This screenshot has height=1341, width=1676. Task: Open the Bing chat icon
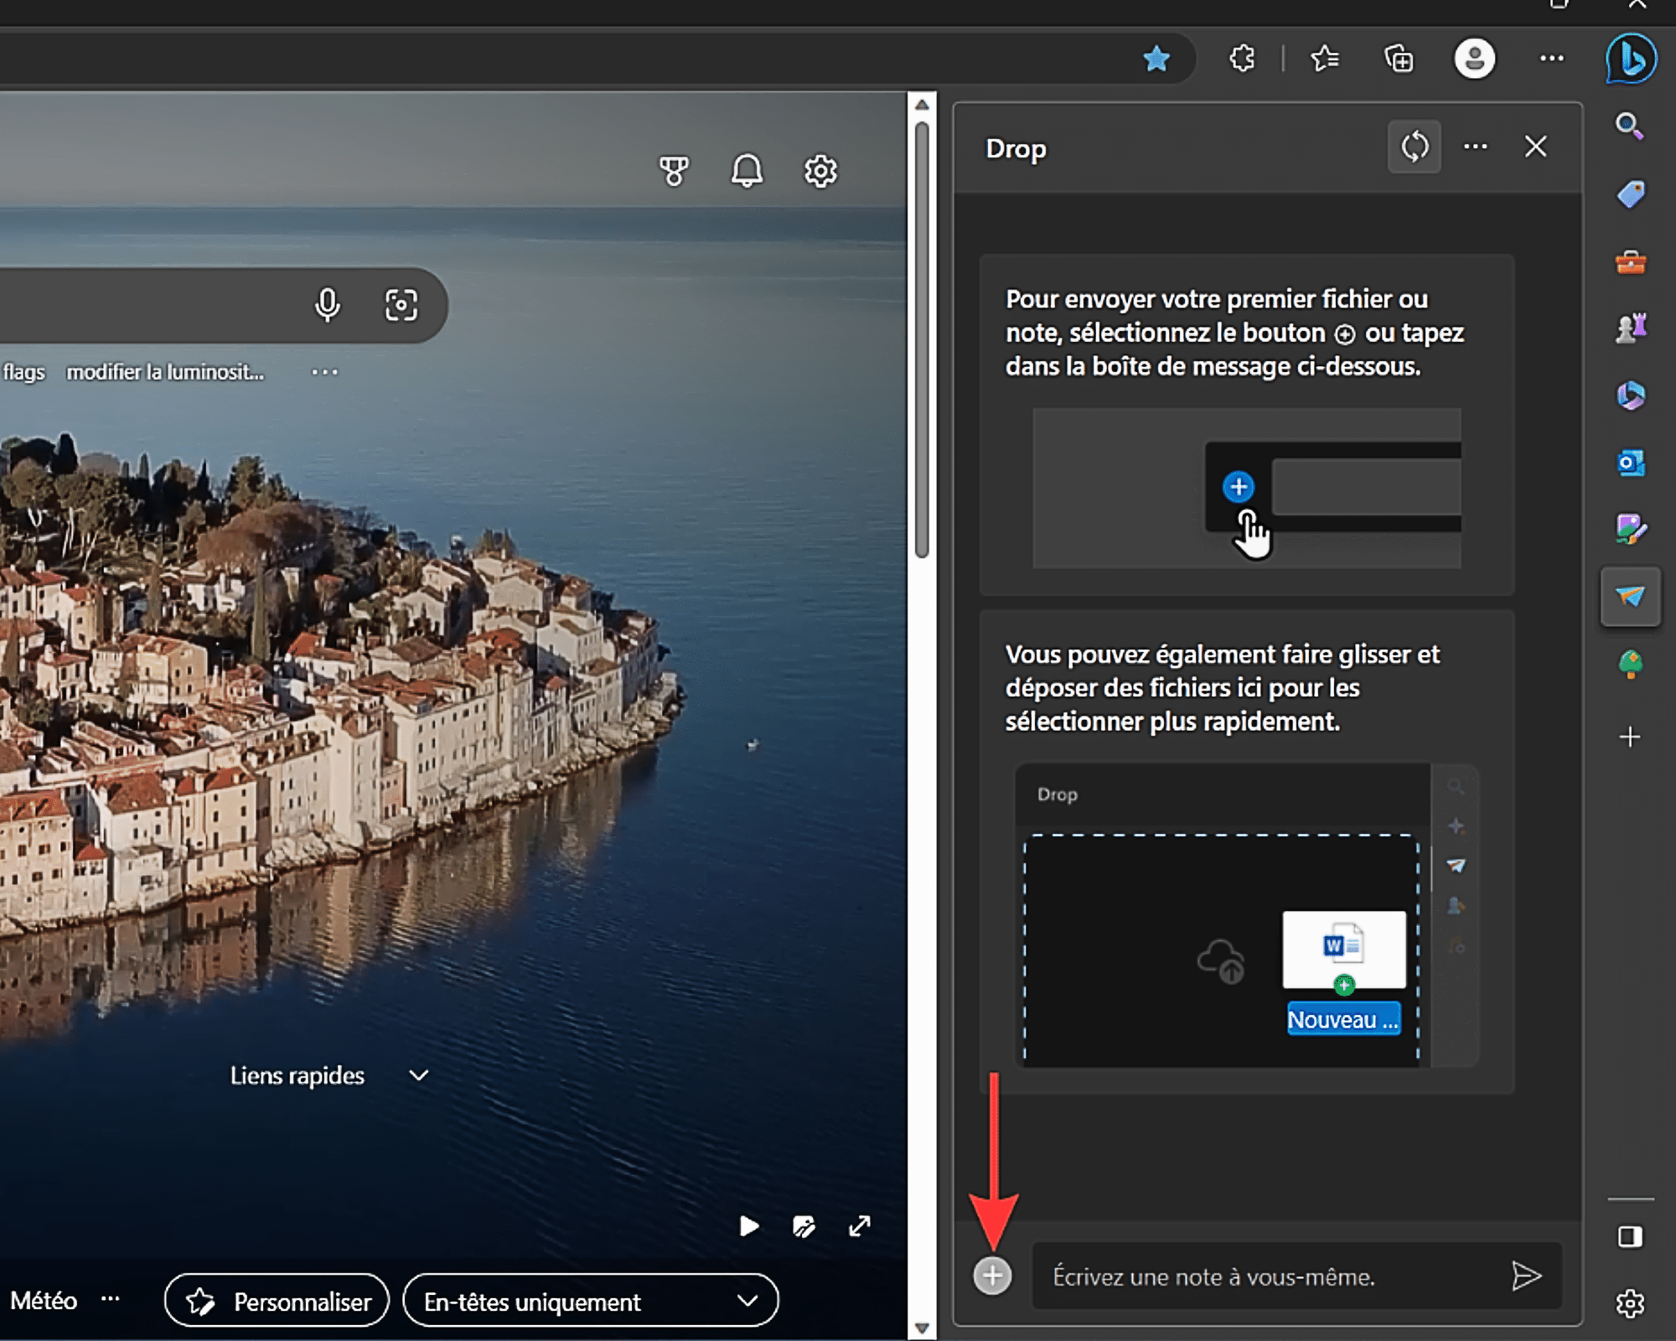click(1631, 59)
